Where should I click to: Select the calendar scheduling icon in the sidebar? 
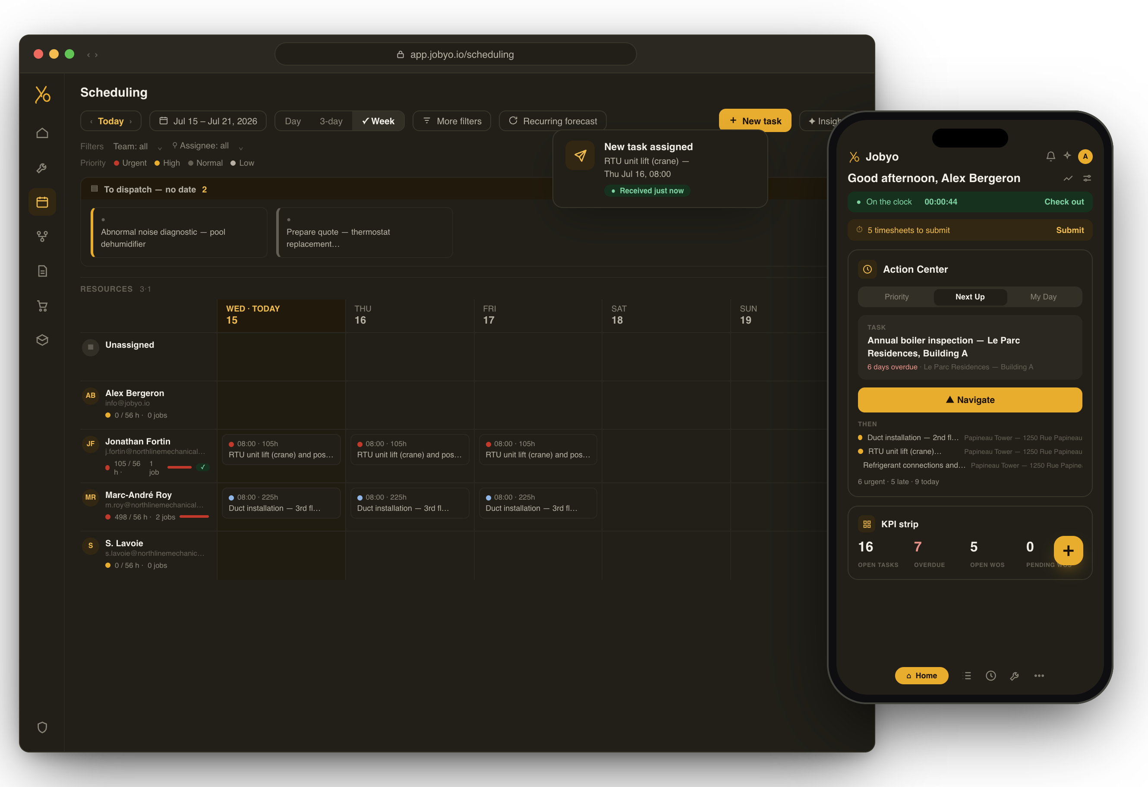pos(42,202)
